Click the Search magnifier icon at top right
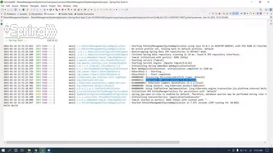This screenshot has width=273, height=153. tap(261, 10)
